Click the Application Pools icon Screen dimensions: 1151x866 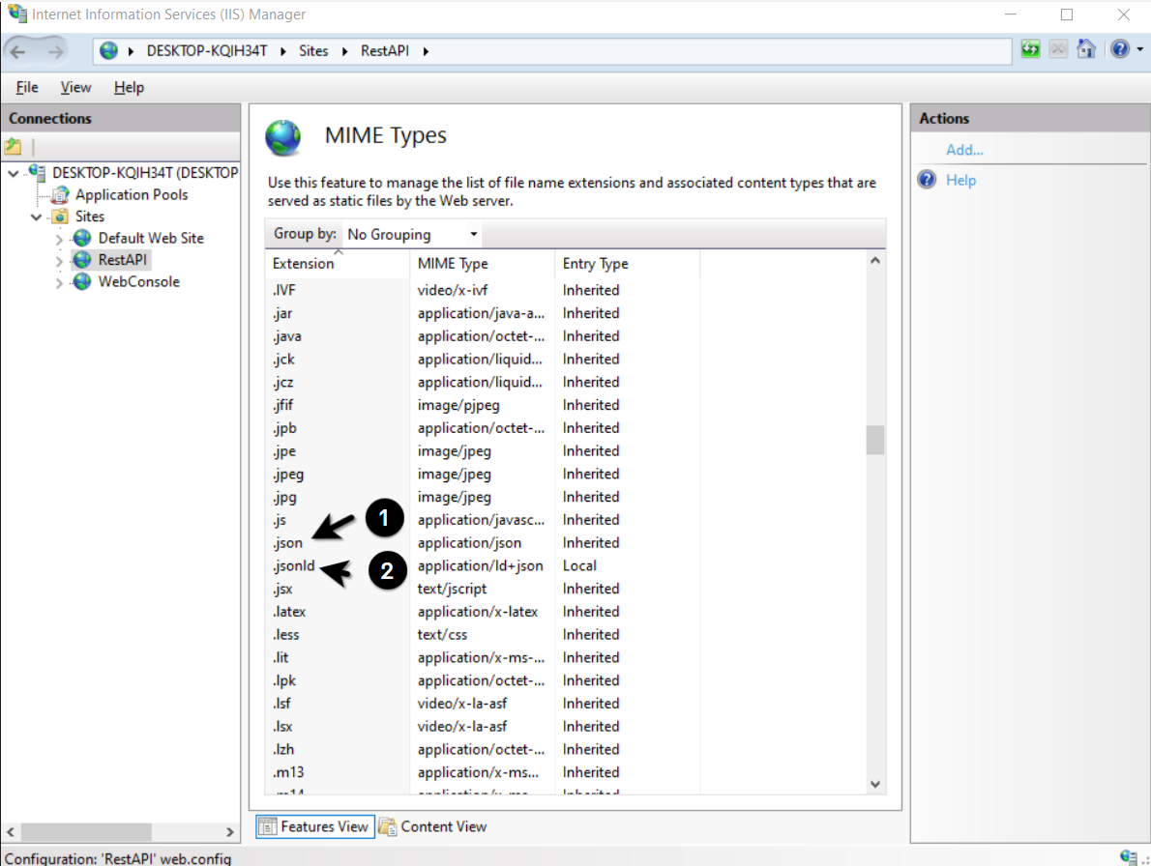(60, 195)
